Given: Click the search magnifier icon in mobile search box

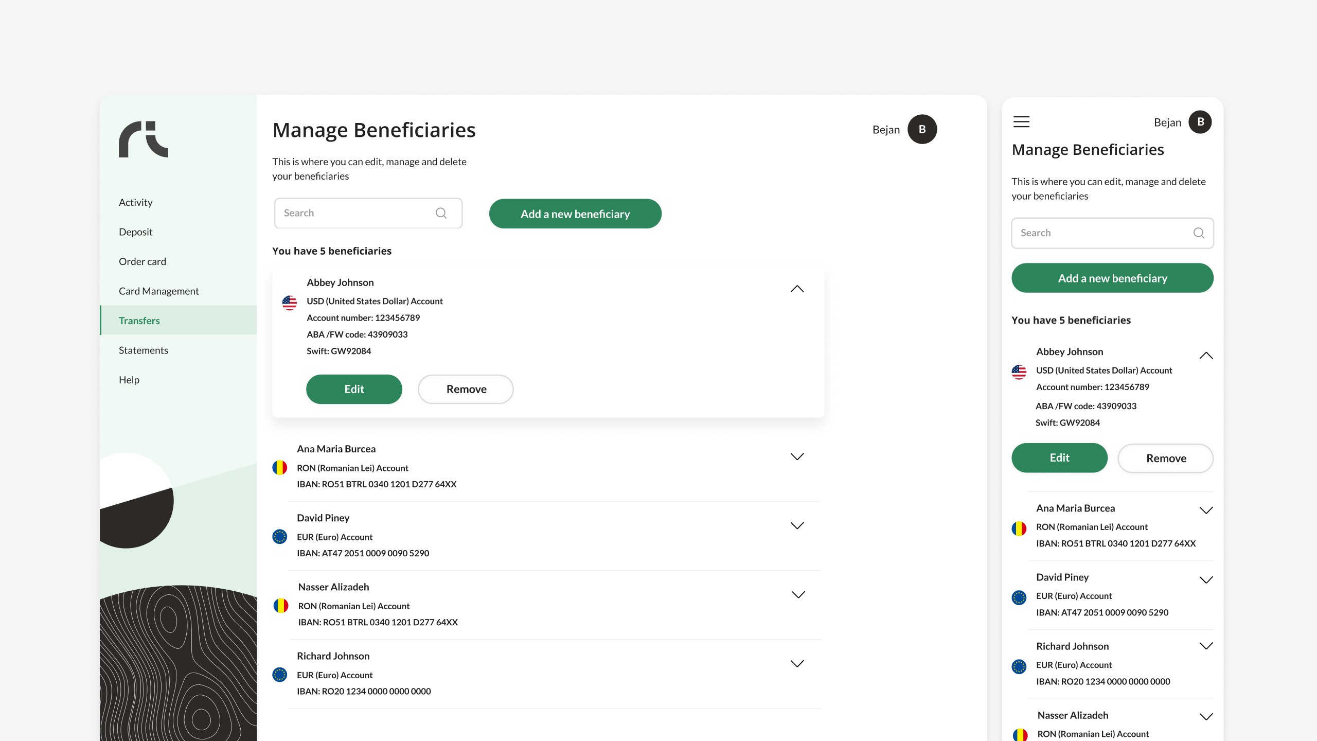Looking at the screenshot, I should [1198, 233].
